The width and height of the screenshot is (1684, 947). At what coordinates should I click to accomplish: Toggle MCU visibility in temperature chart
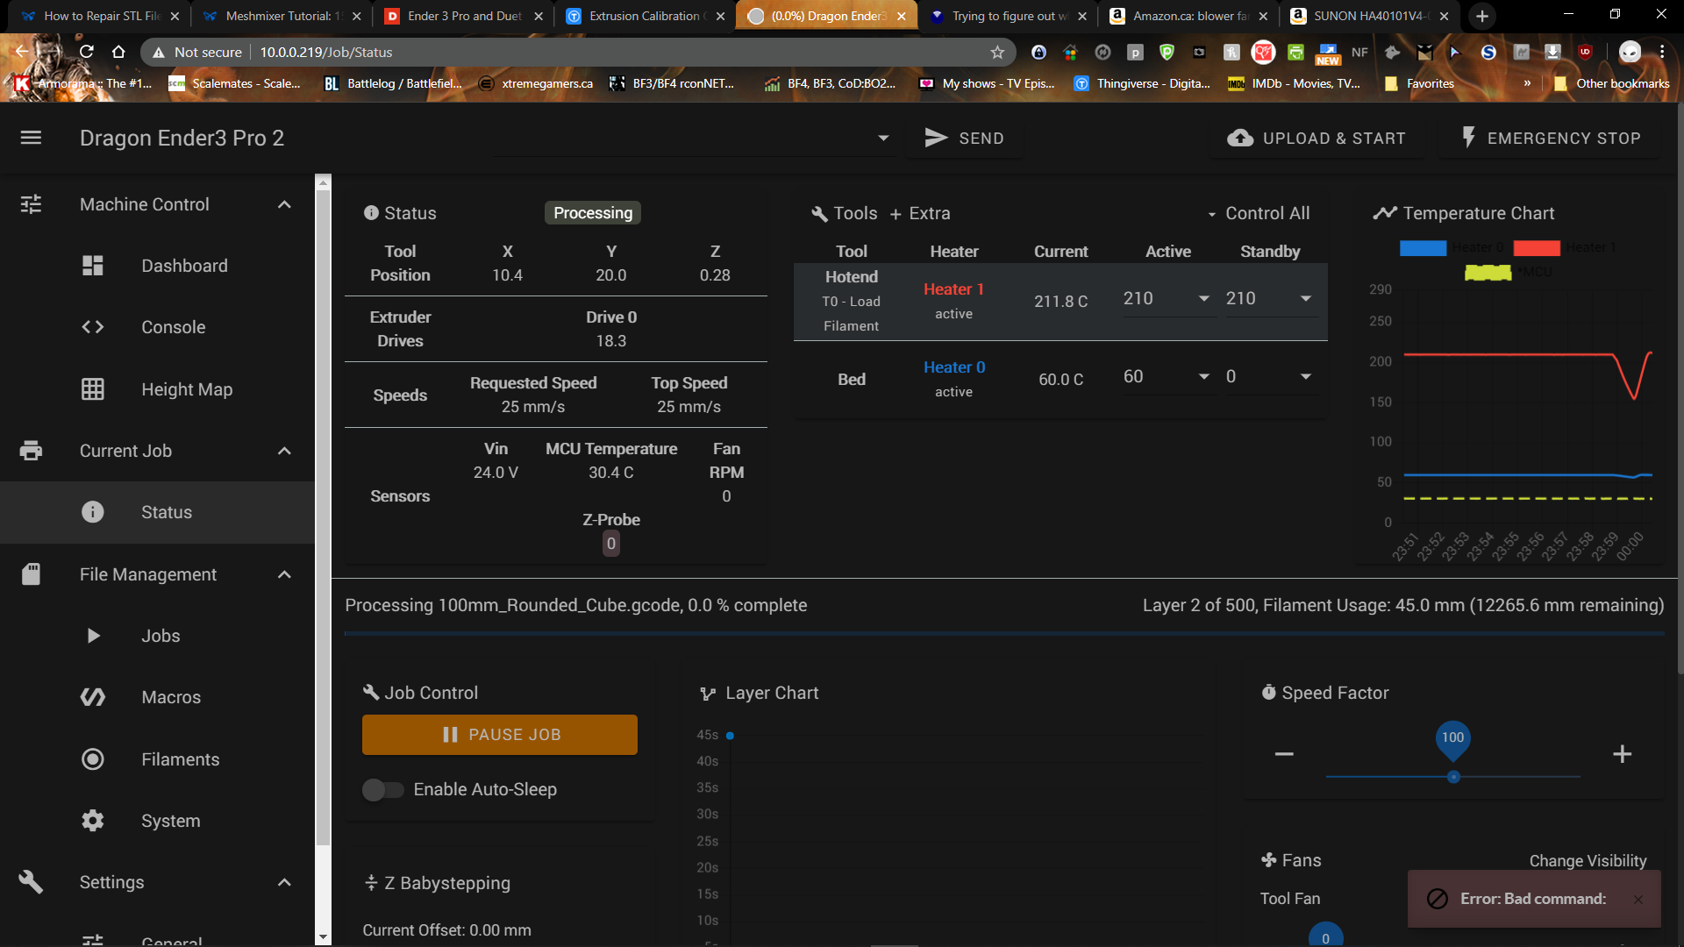[x=1509, y=272]
